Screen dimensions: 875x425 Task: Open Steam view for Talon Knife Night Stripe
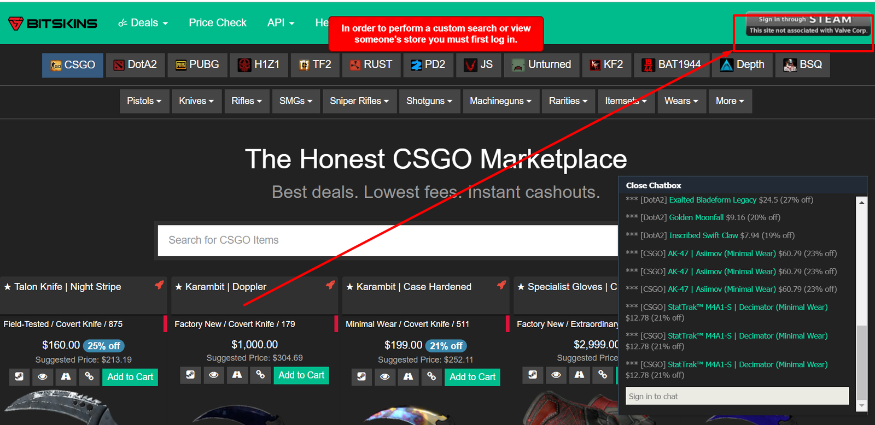[19, 376]
